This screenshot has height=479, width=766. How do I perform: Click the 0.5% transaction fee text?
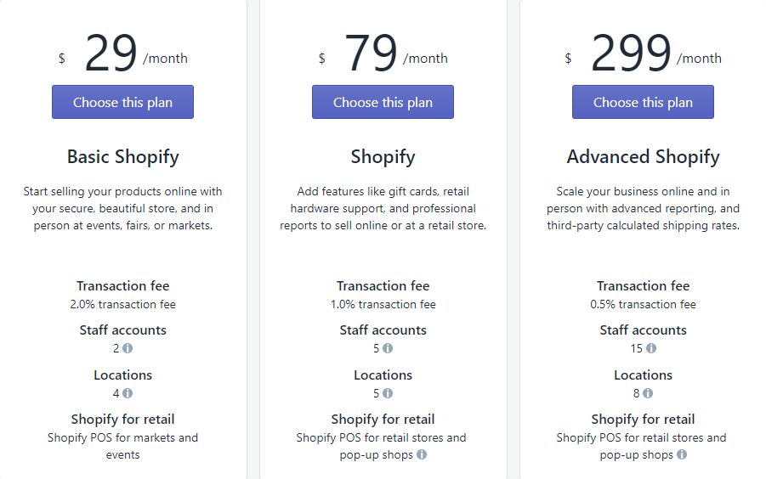643,304
